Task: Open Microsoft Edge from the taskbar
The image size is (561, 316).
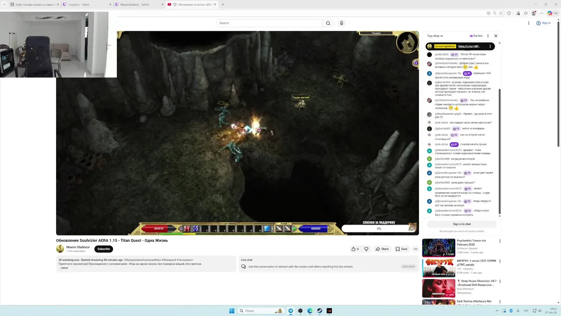Action: coord(310,311)
